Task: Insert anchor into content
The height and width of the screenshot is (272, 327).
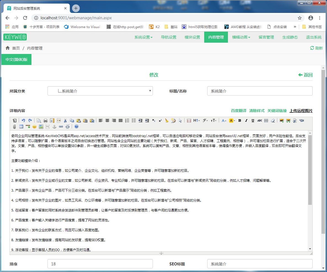Action: (54, 127)
